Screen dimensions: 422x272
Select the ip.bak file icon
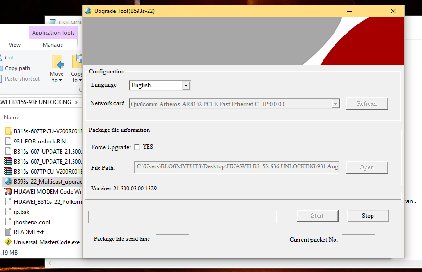coord(8,212)
